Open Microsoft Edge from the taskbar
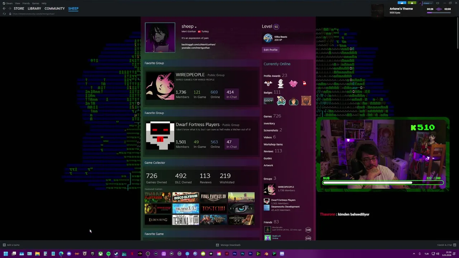459x258 pixels. 61,254
